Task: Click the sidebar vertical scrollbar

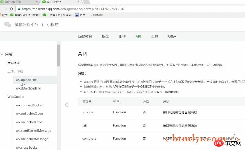Action: 59,55
